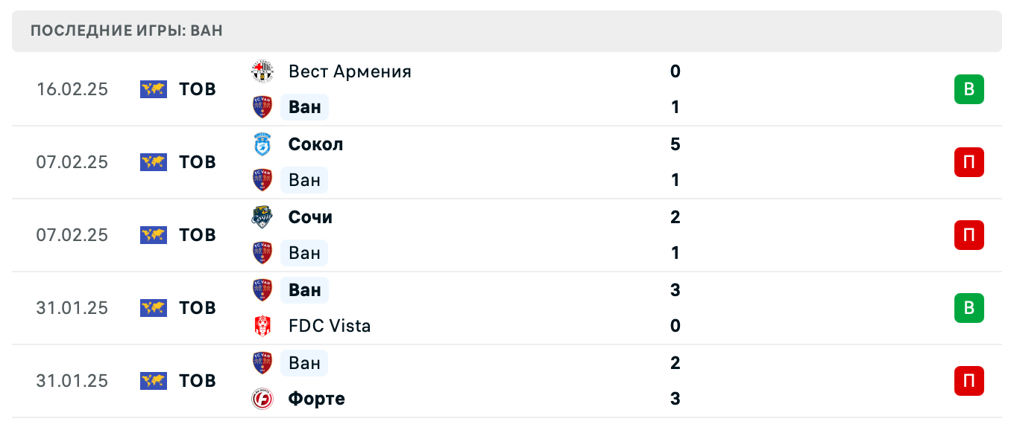Click the Сокол club badge

tap(262, 144)
